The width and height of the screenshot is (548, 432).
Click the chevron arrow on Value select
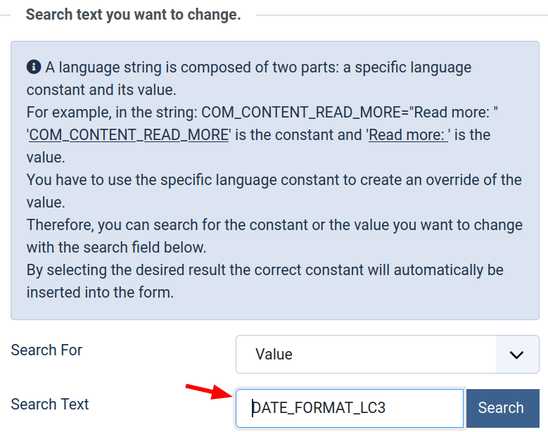516,355
